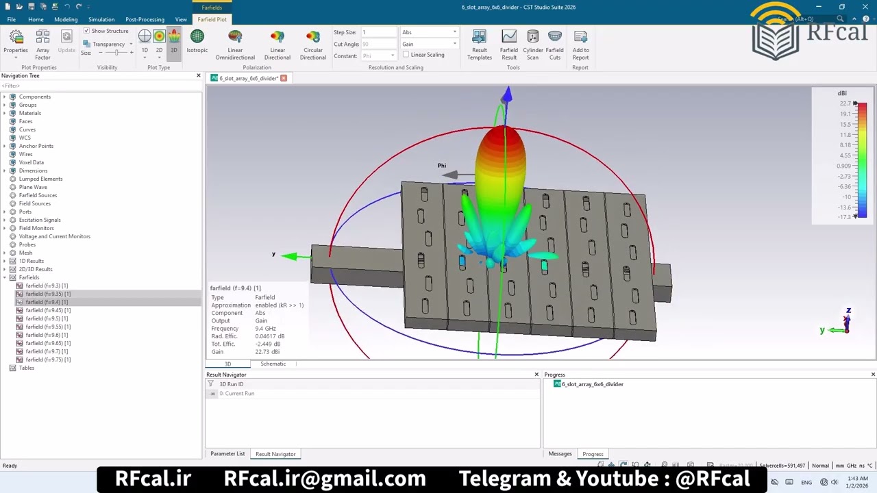This screenshot has width=877, height=493.
Task: Open the Farfield Cuts tool
Action: coord(555,45)
